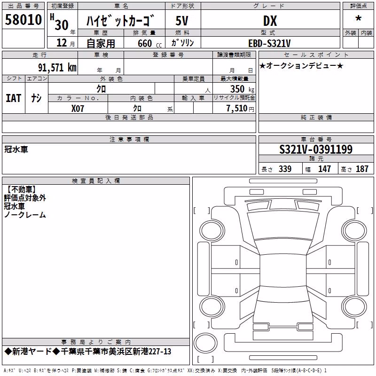Click length value 339
The width and height of the screenshot is (376, 376).
(285, 169)
